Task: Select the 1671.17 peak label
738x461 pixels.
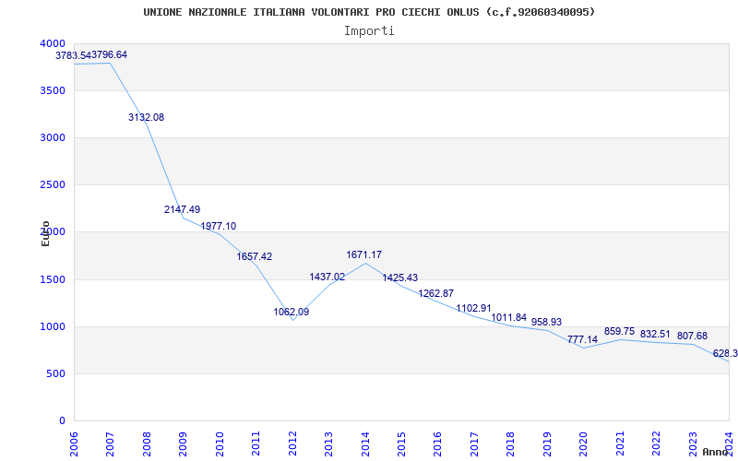Action: click(x=364, y=255)
